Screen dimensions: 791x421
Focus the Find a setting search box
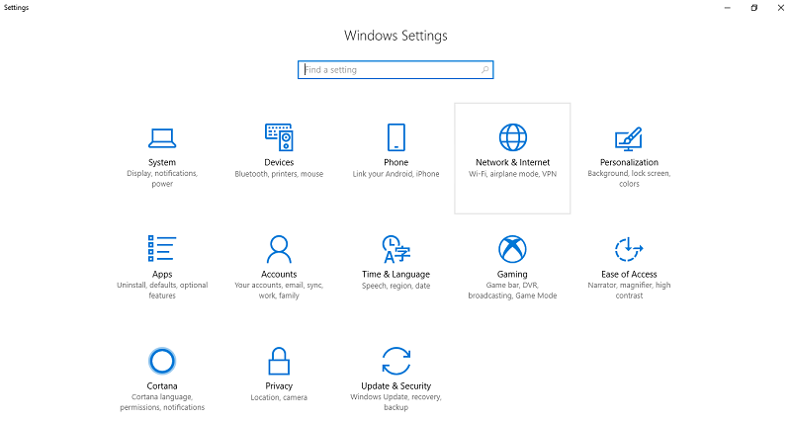(x=395, y=69)
